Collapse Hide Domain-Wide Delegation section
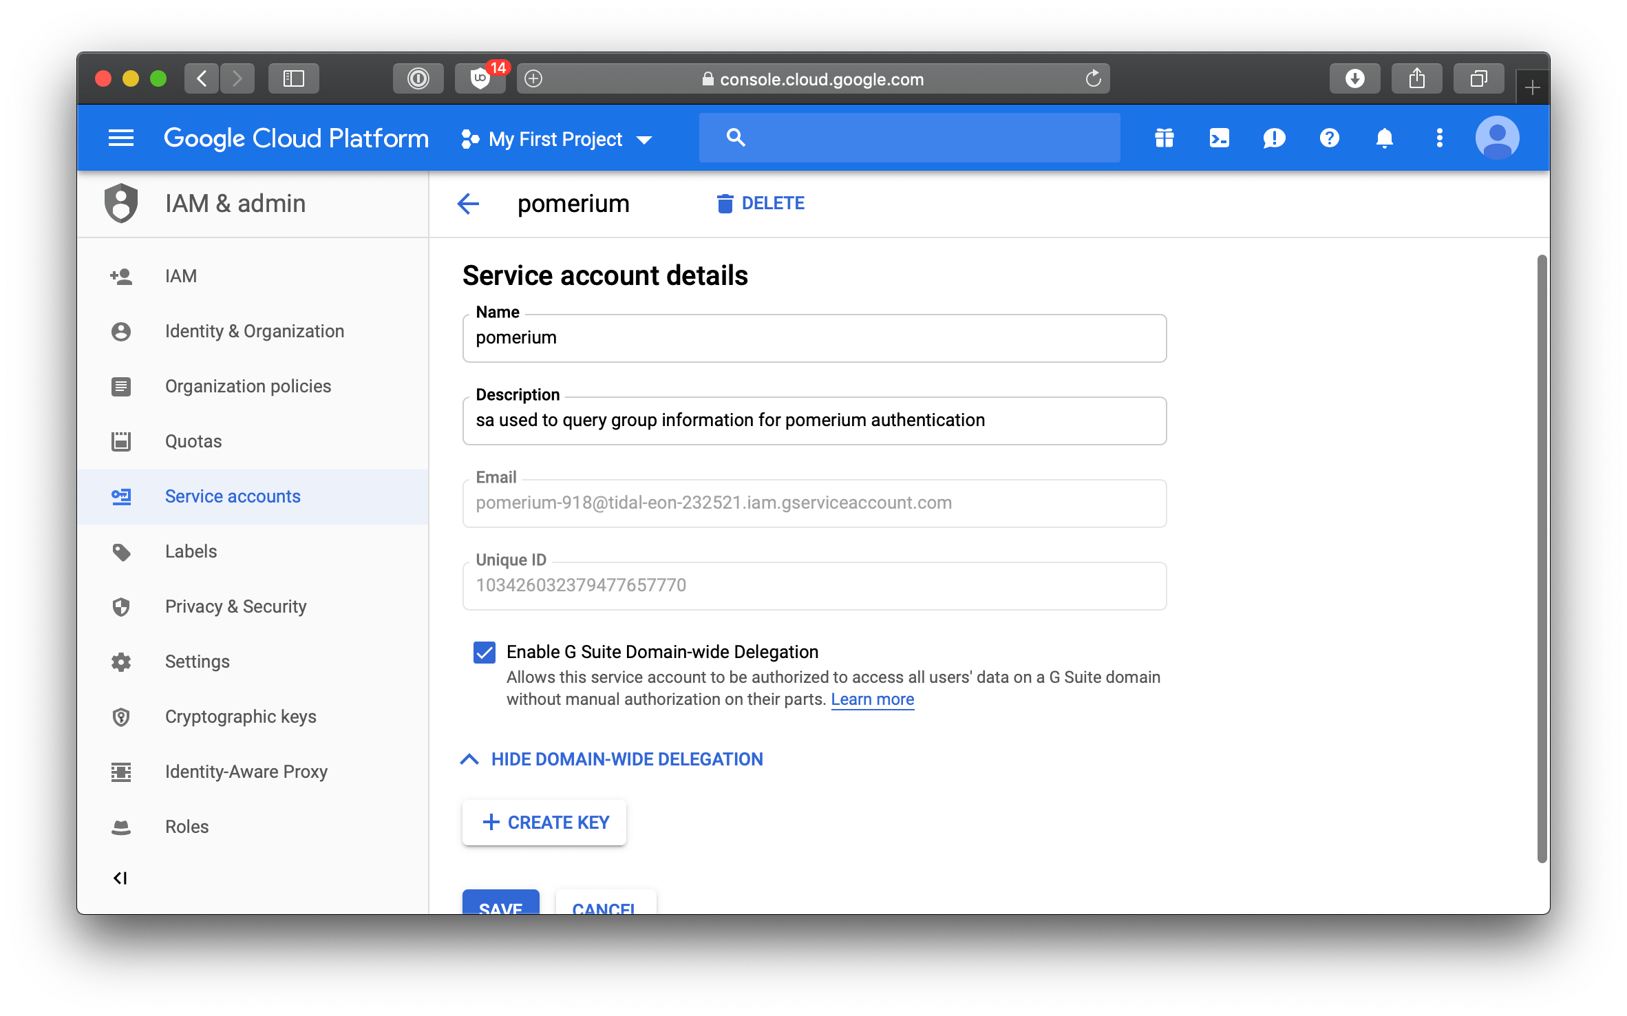The width and height of the screenshot is (1627, 1016). tap(612, 759)
